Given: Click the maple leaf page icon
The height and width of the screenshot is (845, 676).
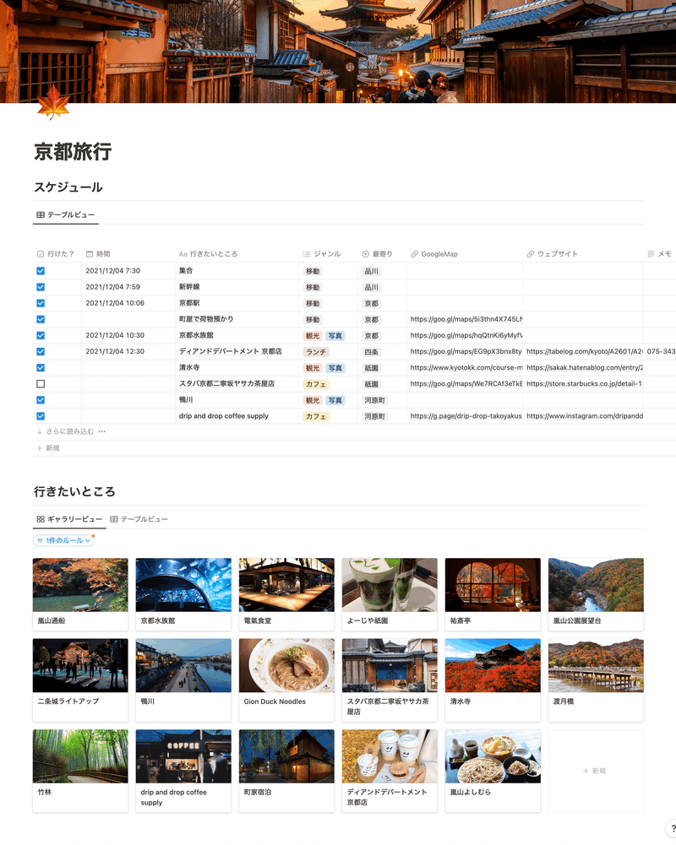Looking at the screenshot, I should (x=53, y=103).
